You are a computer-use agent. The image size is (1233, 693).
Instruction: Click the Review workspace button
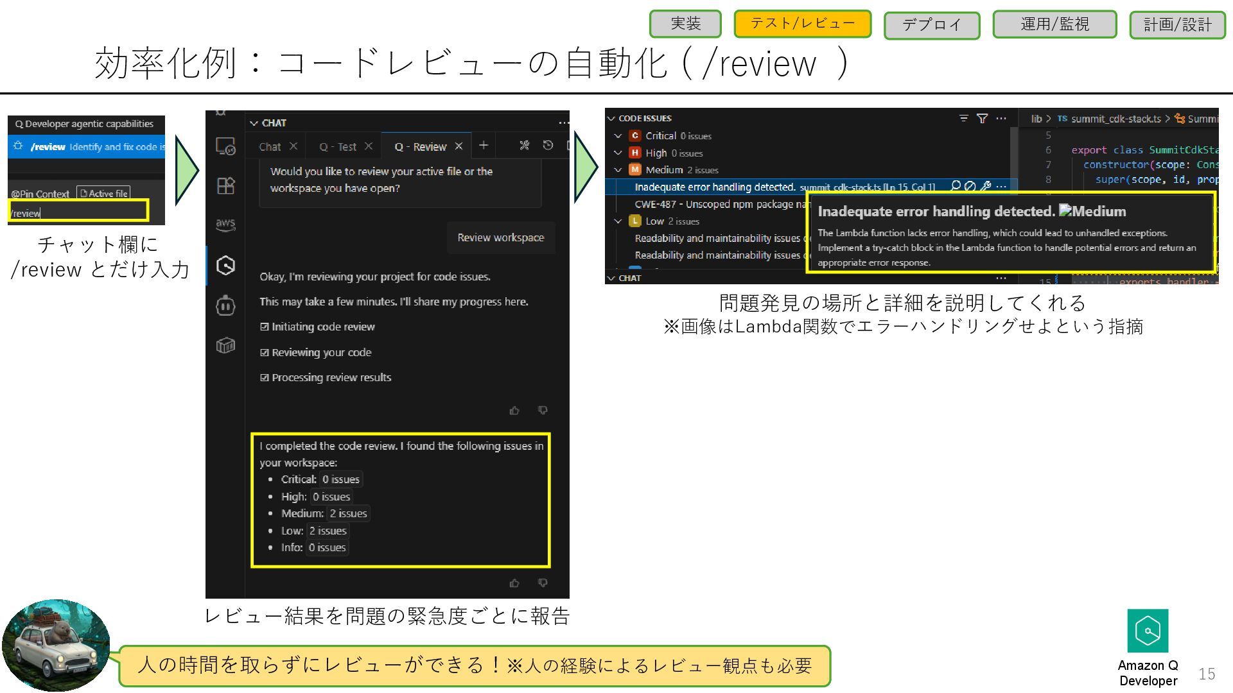pos(501,237)
